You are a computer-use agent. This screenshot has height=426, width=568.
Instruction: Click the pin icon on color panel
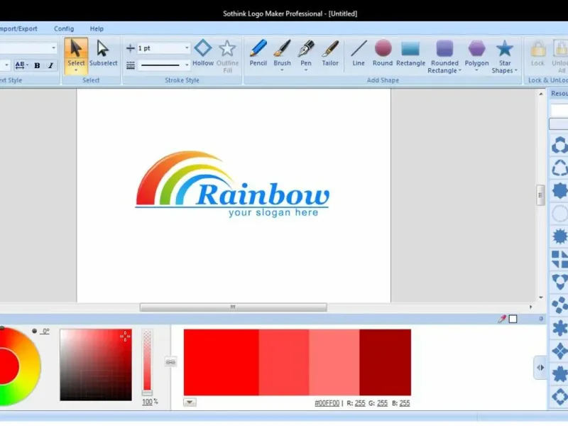tap(541, 319)
